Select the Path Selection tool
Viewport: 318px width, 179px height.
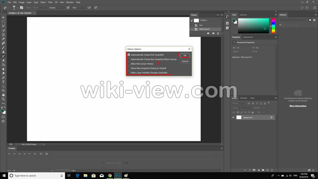3,86
